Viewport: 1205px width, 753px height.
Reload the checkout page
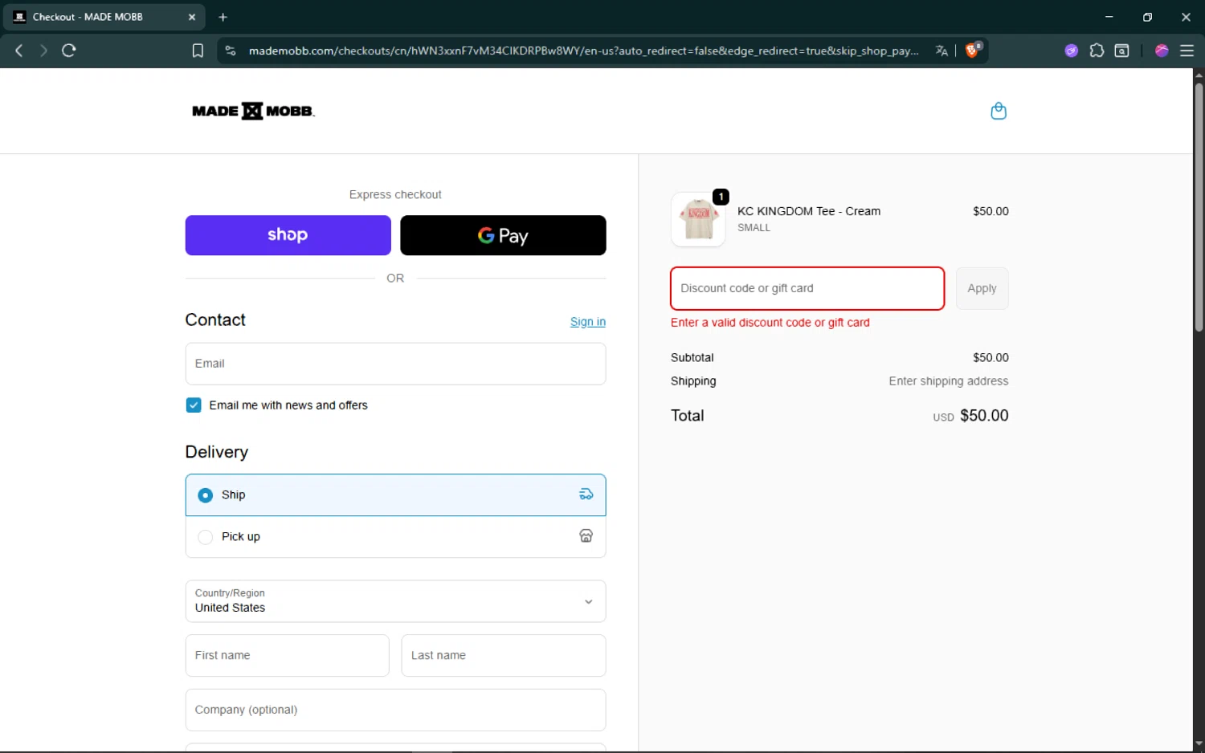pyautogui.click(x=69, y=51)
